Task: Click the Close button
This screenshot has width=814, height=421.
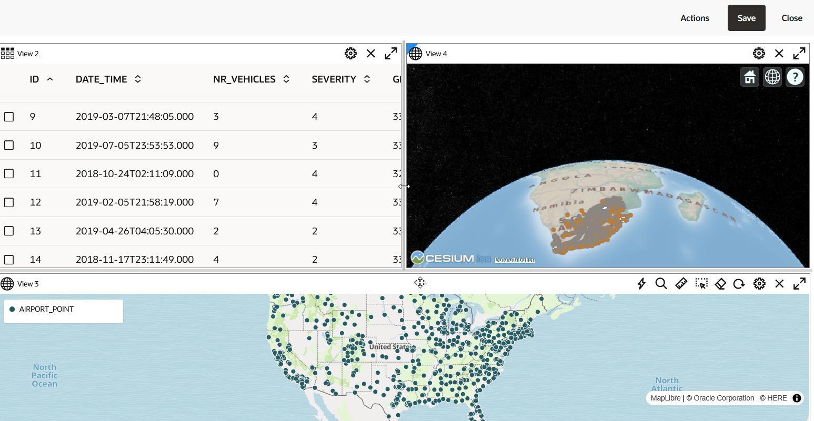Action: (792, 18)
